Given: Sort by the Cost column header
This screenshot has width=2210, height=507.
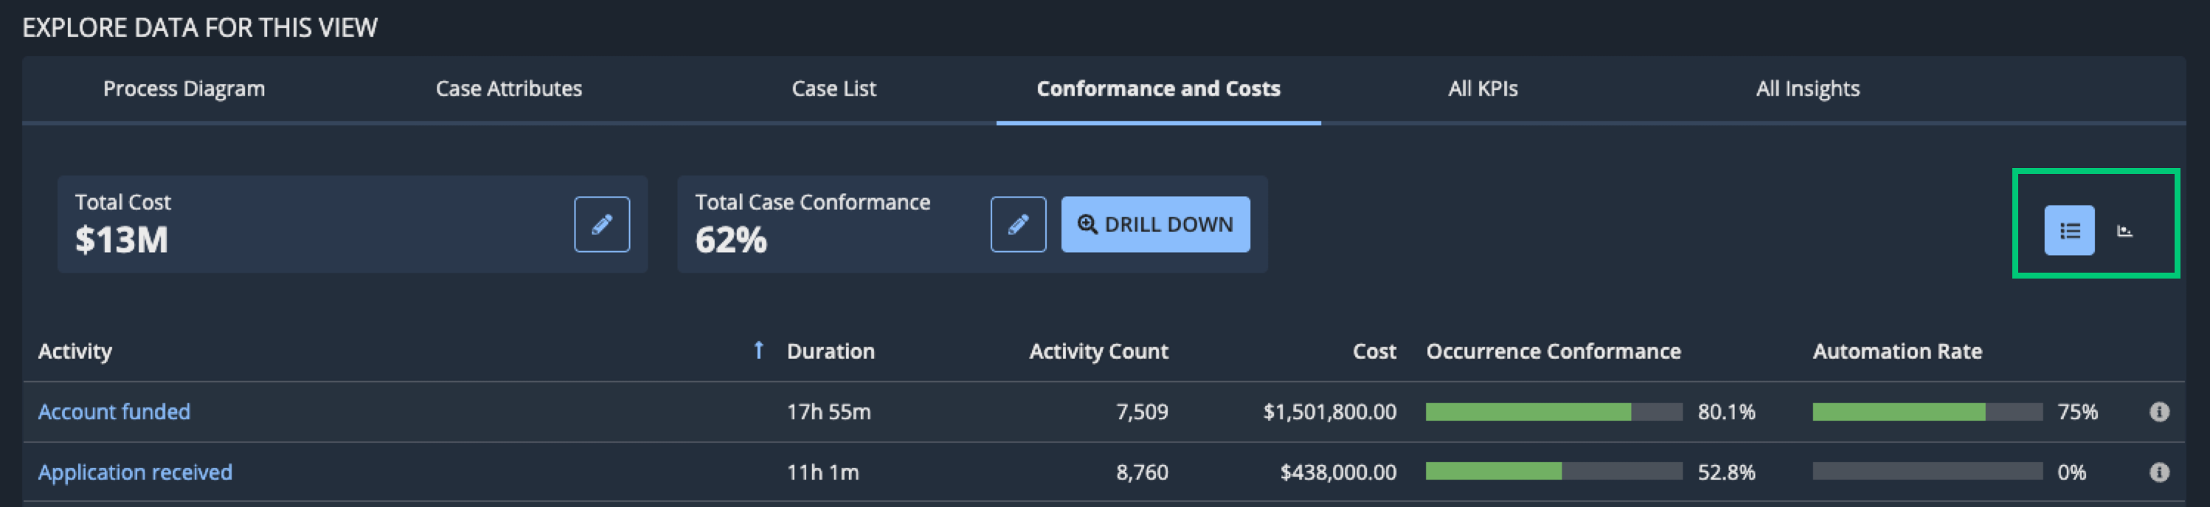Looking at the screenshot, I should pos(1374,351).
